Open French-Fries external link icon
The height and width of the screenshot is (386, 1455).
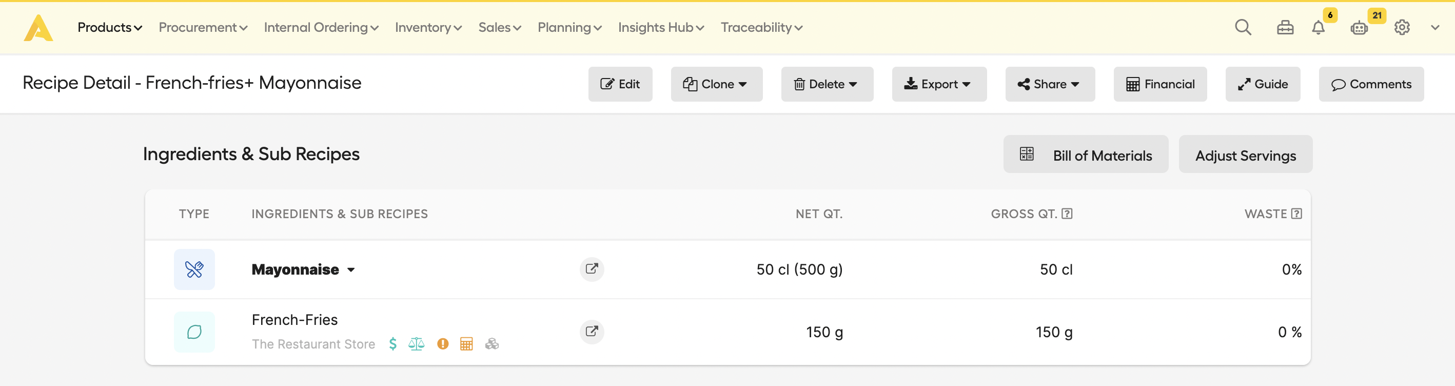pos(592,332)
